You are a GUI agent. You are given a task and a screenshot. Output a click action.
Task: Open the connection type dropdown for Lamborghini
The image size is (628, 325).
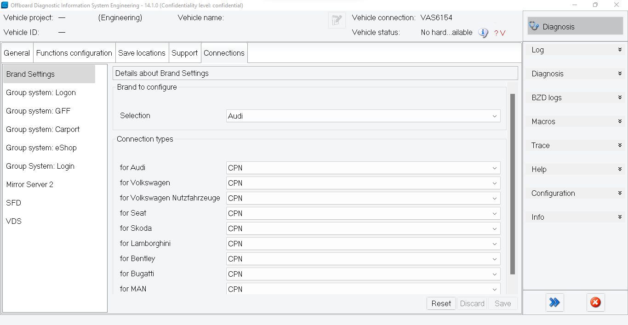pyautogui.click(x=495, y=244)
